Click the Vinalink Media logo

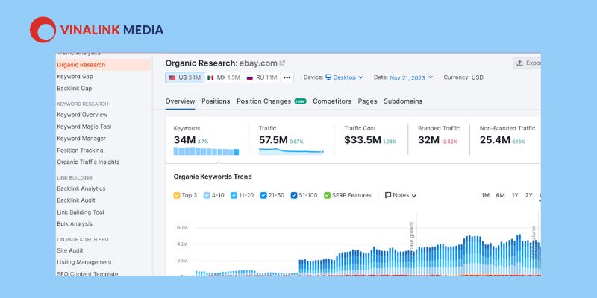click(x=97, y=30)
